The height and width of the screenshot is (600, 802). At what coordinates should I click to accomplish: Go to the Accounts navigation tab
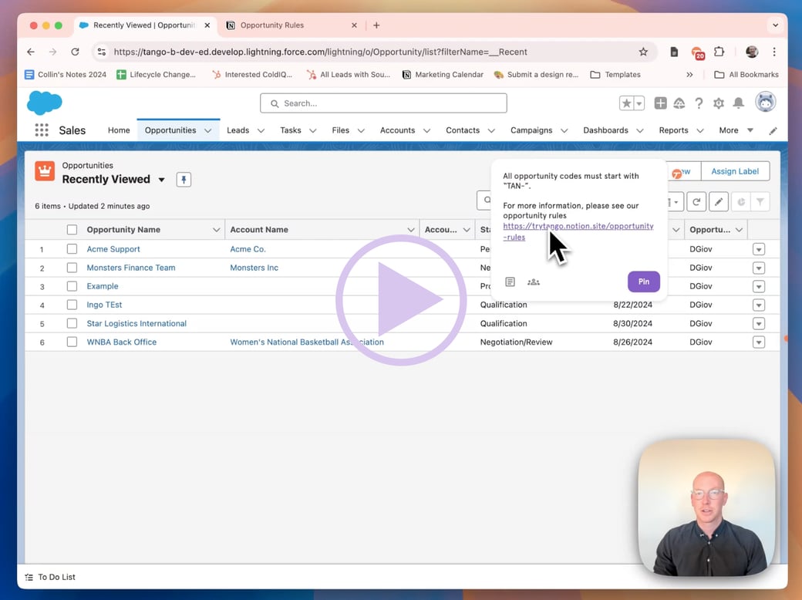(x=397, y=130)
